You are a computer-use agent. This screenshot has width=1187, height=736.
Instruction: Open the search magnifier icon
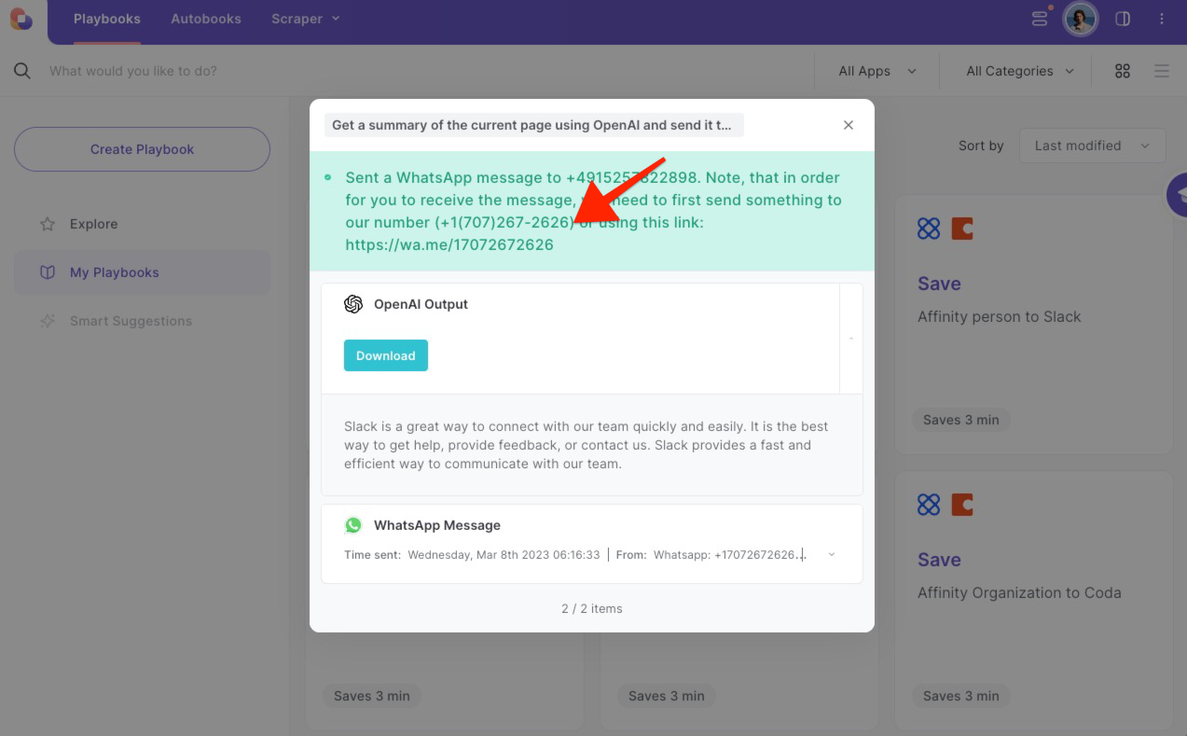pos(21,70)
